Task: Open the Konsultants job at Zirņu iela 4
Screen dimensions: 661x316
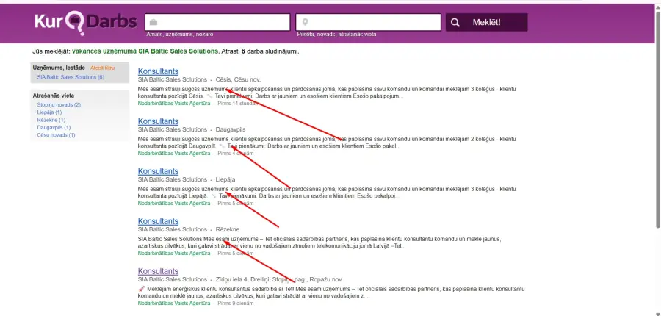Action: click(x=158, y=271)
